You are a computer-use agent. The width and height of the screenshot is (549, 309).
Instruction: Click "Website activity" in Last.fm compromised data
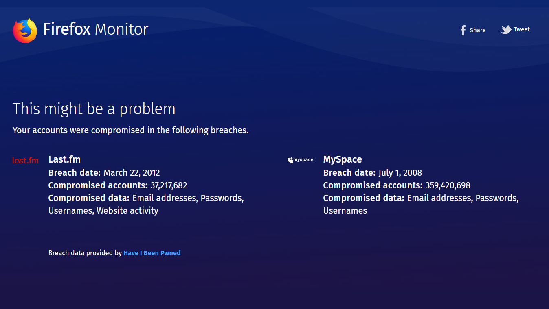click(x=127, y=211)
